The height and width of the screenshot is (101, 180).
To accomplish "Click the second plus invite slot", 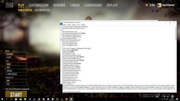I will [x=149, y=96].
